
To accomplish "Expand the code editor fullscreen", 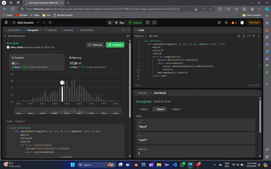I will click(259, 36).
